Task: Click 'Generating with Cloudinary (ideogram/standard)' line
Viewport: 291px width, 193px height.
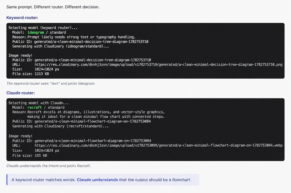Action: pyautogui.click(x=60, y=46)
